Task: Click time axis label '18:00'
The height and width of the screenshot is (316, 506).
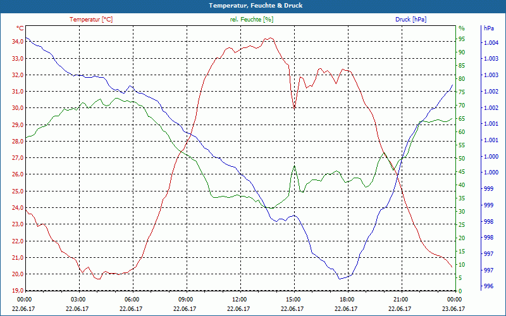Action: tap(348, 300)
